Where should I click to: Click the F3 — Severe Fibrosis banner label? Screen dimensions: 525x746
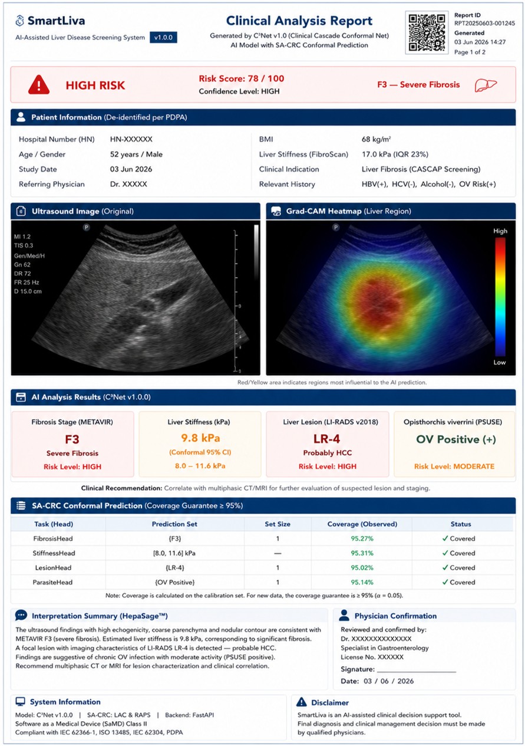click(x=418, y=85)
